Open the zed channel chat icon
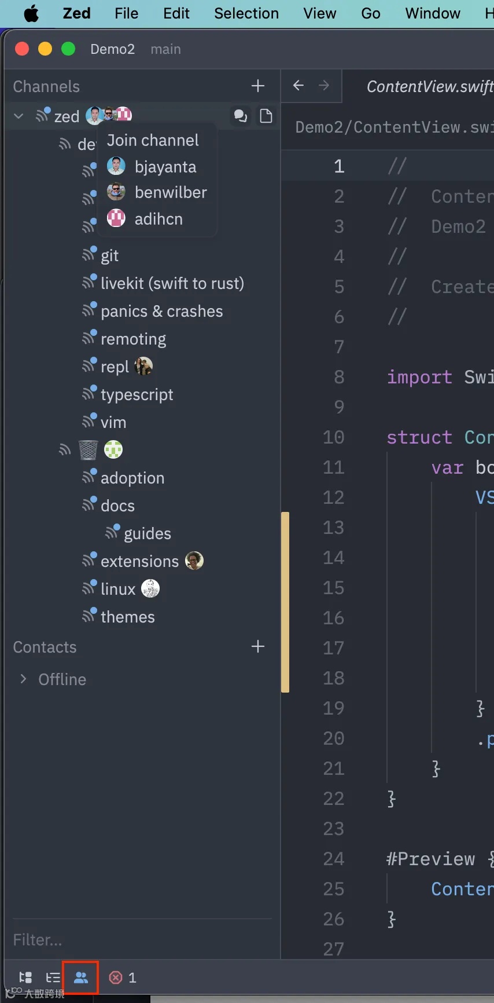 pyautogui.click(x=241, y=116)
